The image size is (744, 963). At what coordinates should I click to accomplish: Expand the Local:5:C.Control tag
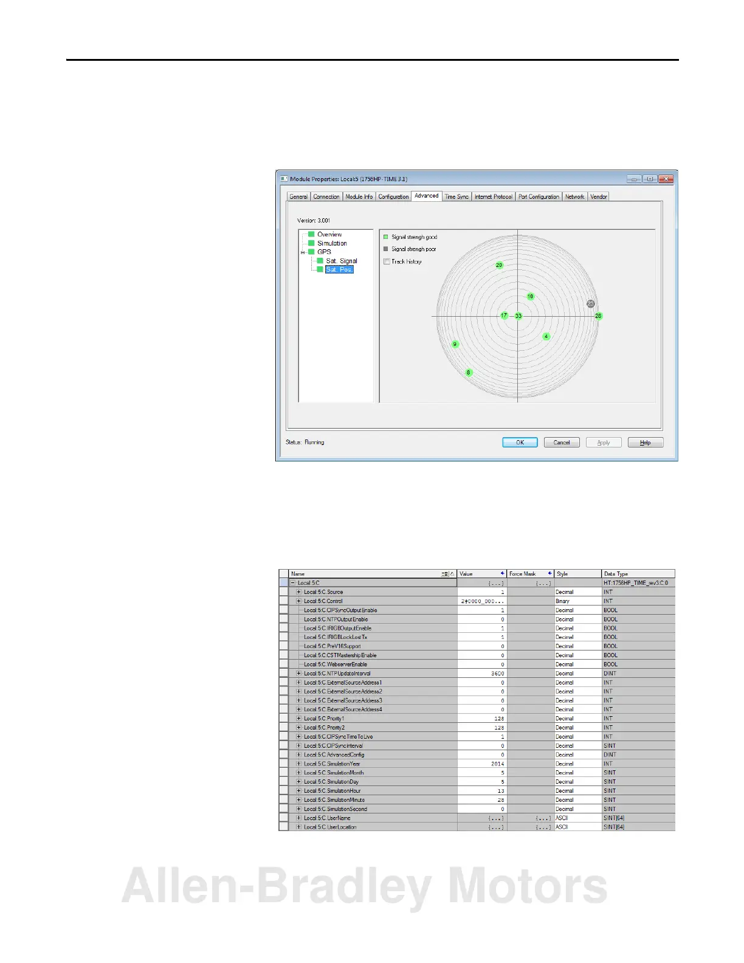click(x=298, y=601)
